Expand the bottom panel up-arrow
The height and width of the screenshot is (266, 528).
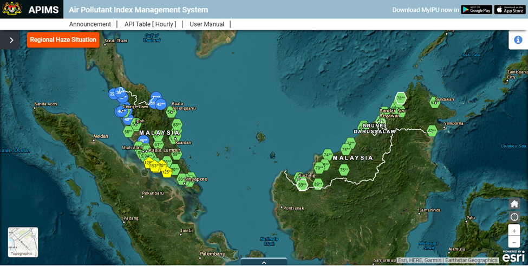click(264, 262)
